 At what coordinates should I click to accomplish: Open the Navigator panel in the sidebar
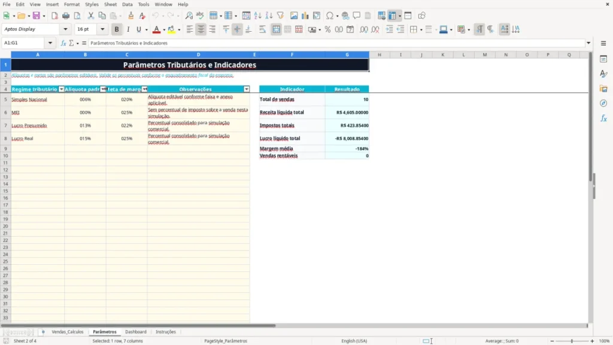(x=603, y=103)
